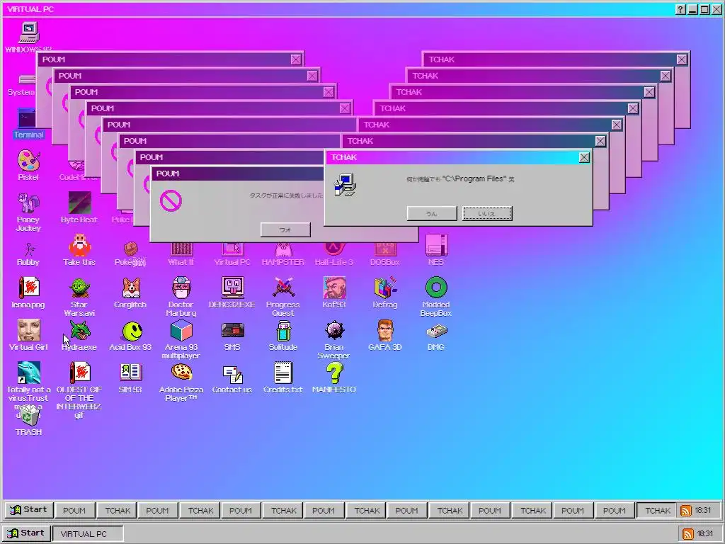Click the C:\Program Files message text

460,178
